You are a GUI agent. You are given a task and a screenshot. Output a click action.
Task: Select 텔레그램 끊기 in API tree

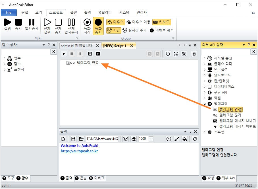click(x=230, y=115)
